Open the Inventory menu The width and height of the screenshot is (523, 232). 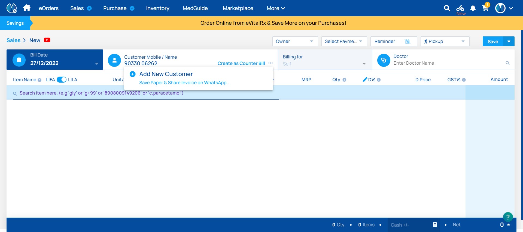click(x=158, y=8)
